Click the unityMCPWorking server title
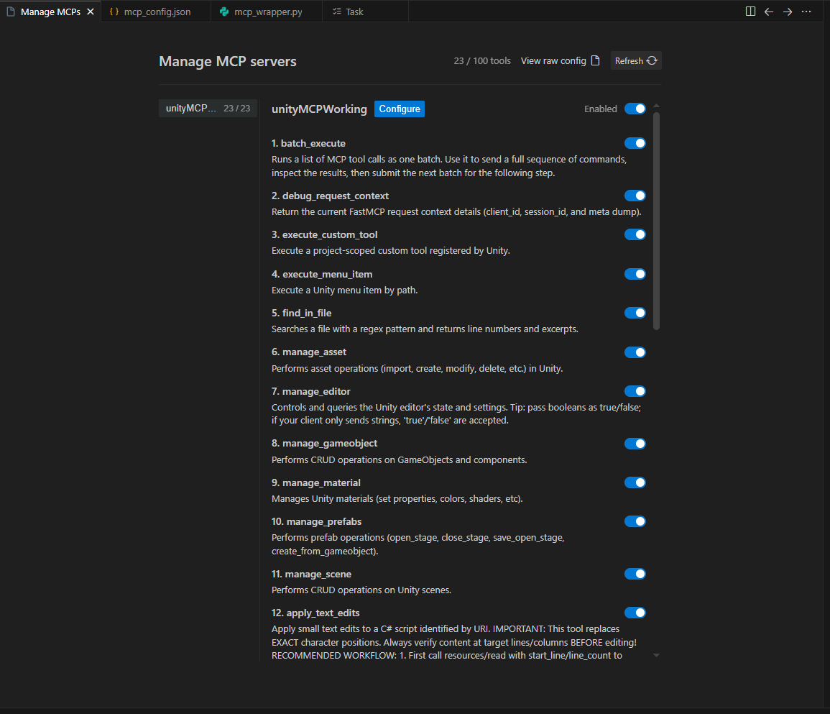Viewport: 830px width, 714px height. coord(319,109)
